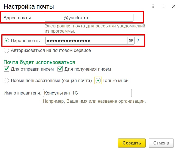This screenshot has height=151, width=180.
Task: Click the Имя отправителя label
Action: 22,93
